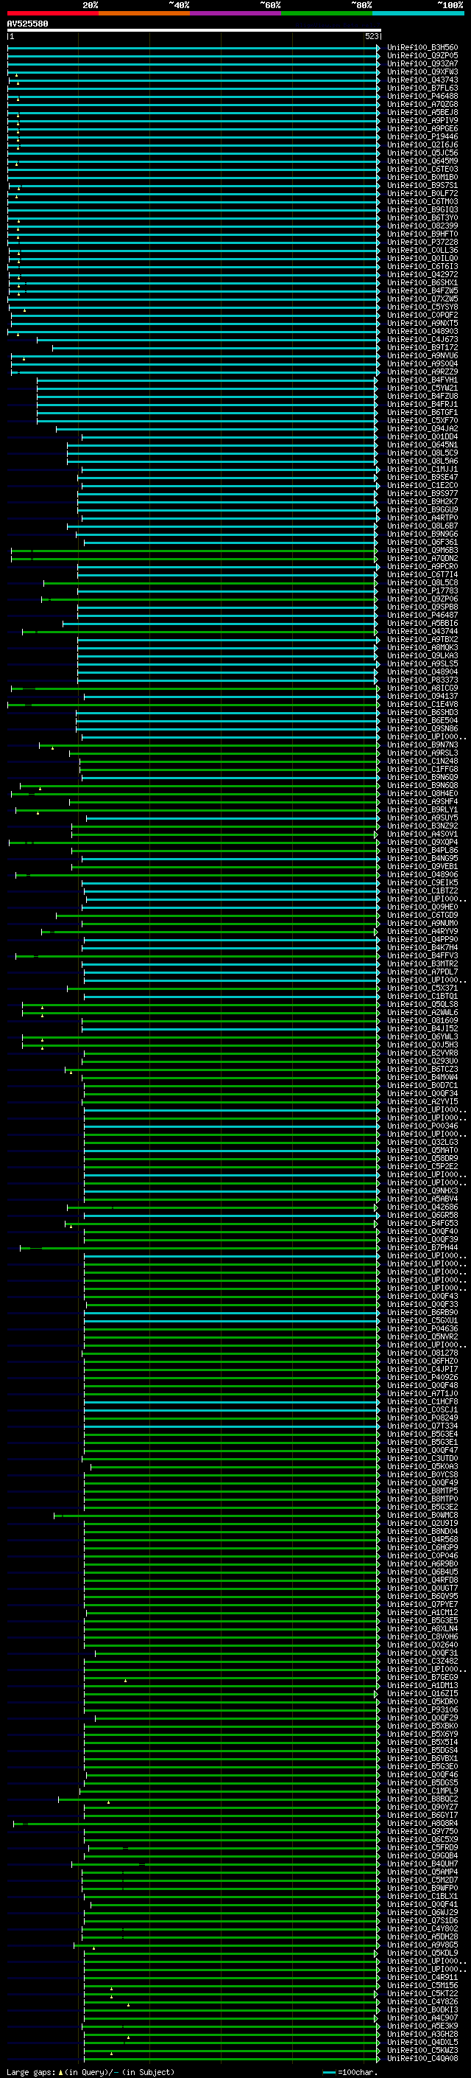
Task: Select the UniRef100_O02640 hit
Action: [x=422, y=1645]
